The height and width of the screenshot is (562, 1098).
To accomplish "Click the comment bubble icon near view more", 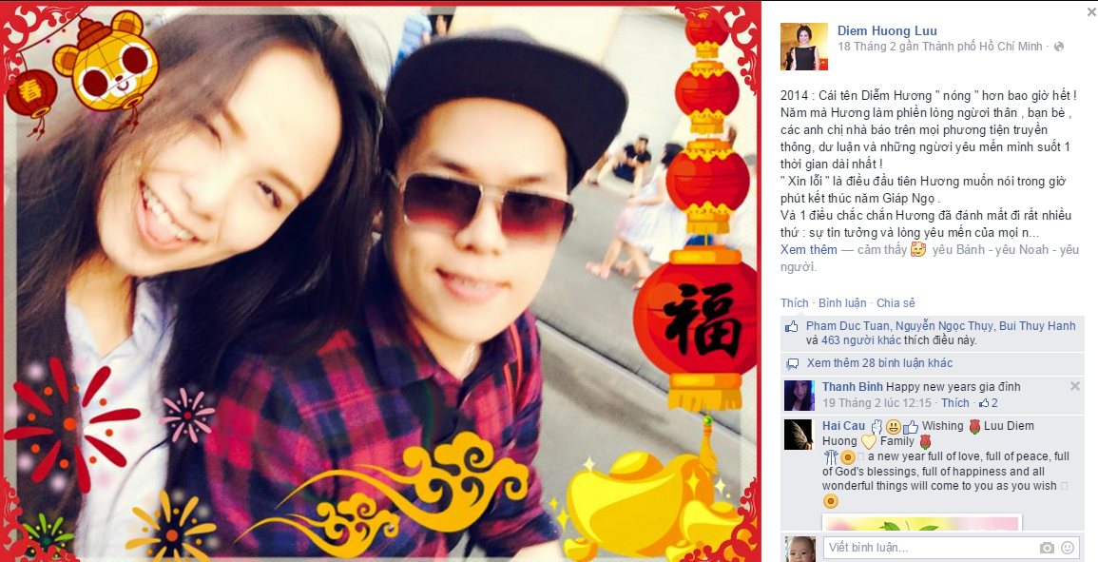I will 793,363.
